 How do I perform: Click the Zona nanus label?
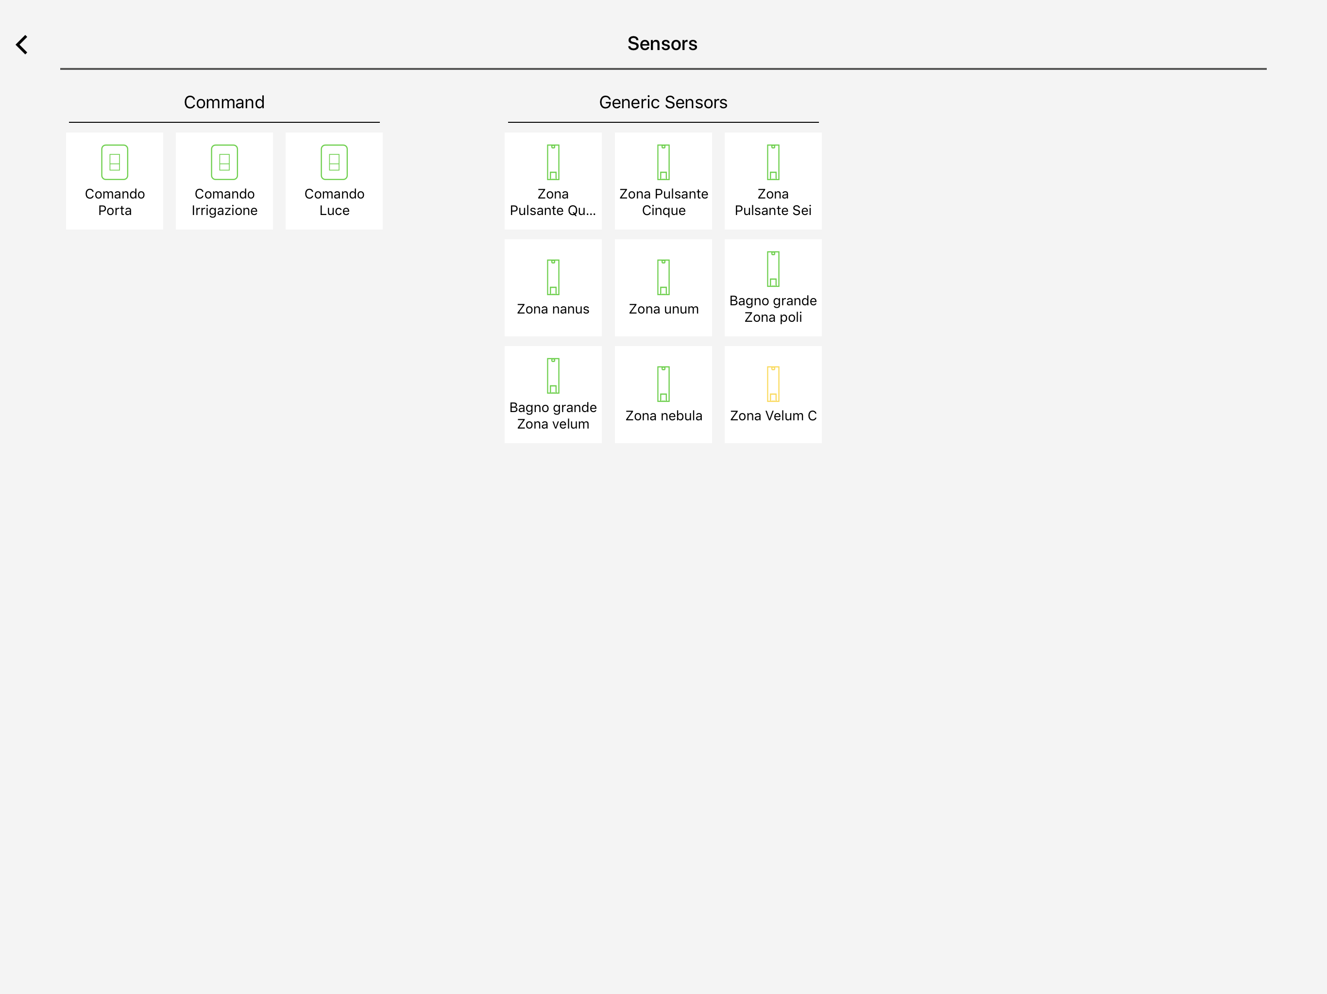553,309
